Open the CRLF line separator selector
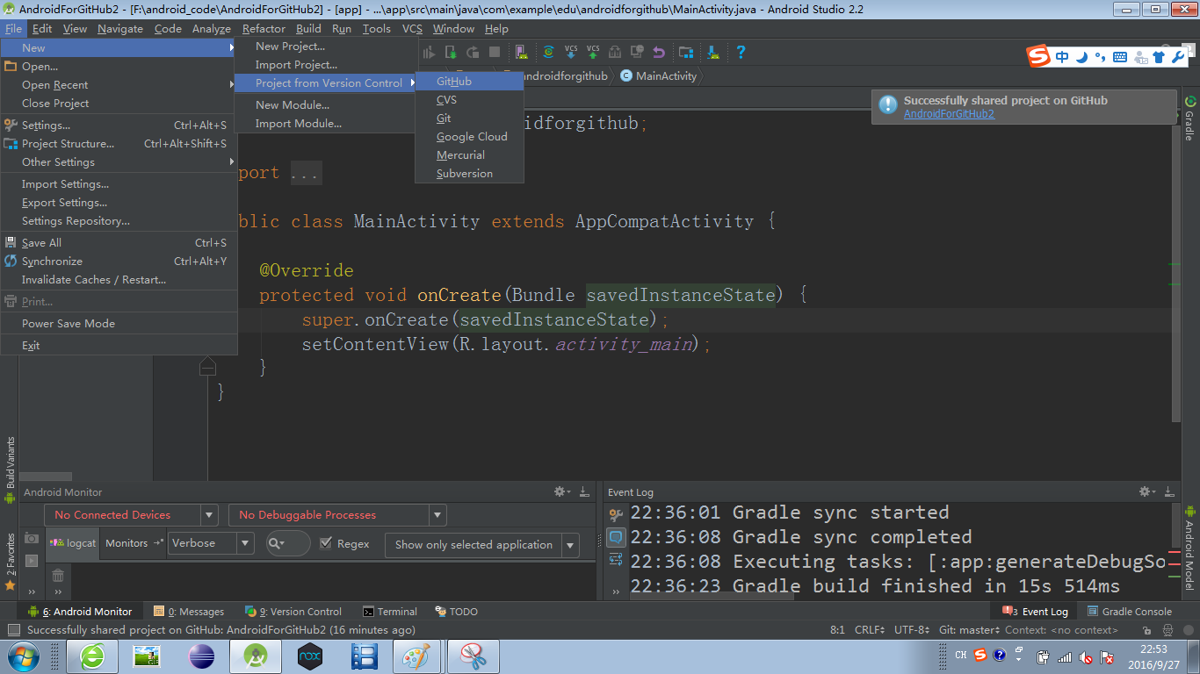1200x674 pixels. coord(871,630)
